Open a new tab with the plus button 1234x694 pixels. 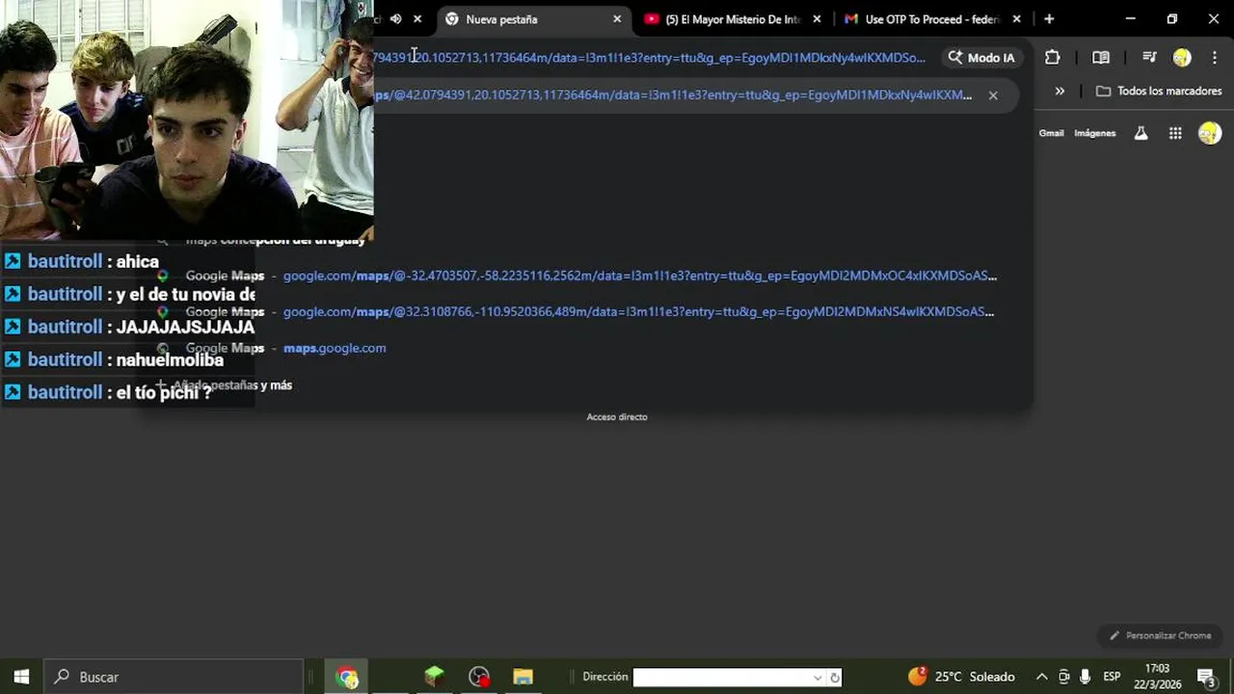pyautogui.click(x=1049, y=19)
